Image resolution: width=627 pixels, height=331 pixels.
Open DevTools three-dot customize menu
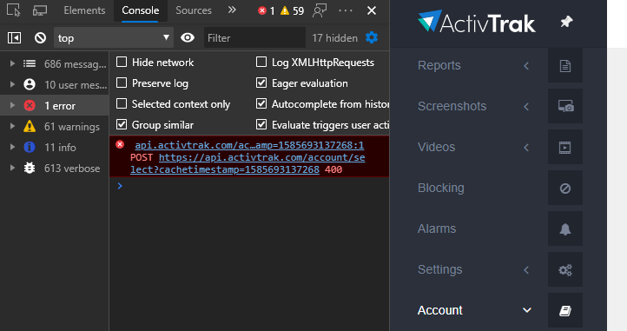tap(346, 10)
